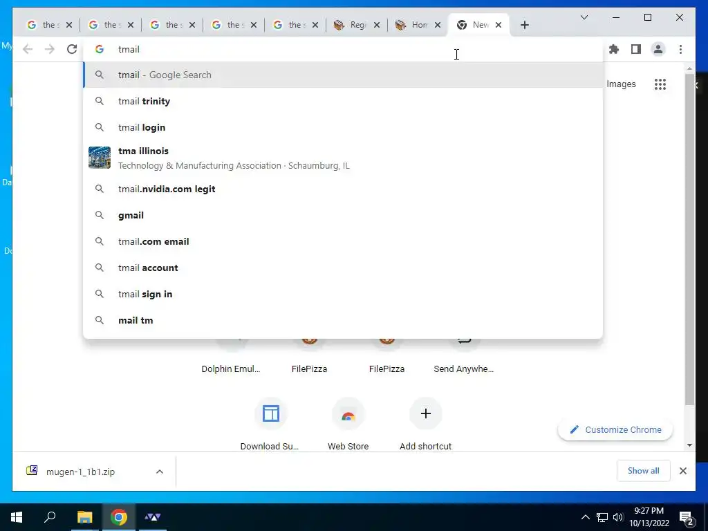Select the 'tmail sign in' suggestion
The height and width of the screenshot is (531, 708).
tap(343, 293)
